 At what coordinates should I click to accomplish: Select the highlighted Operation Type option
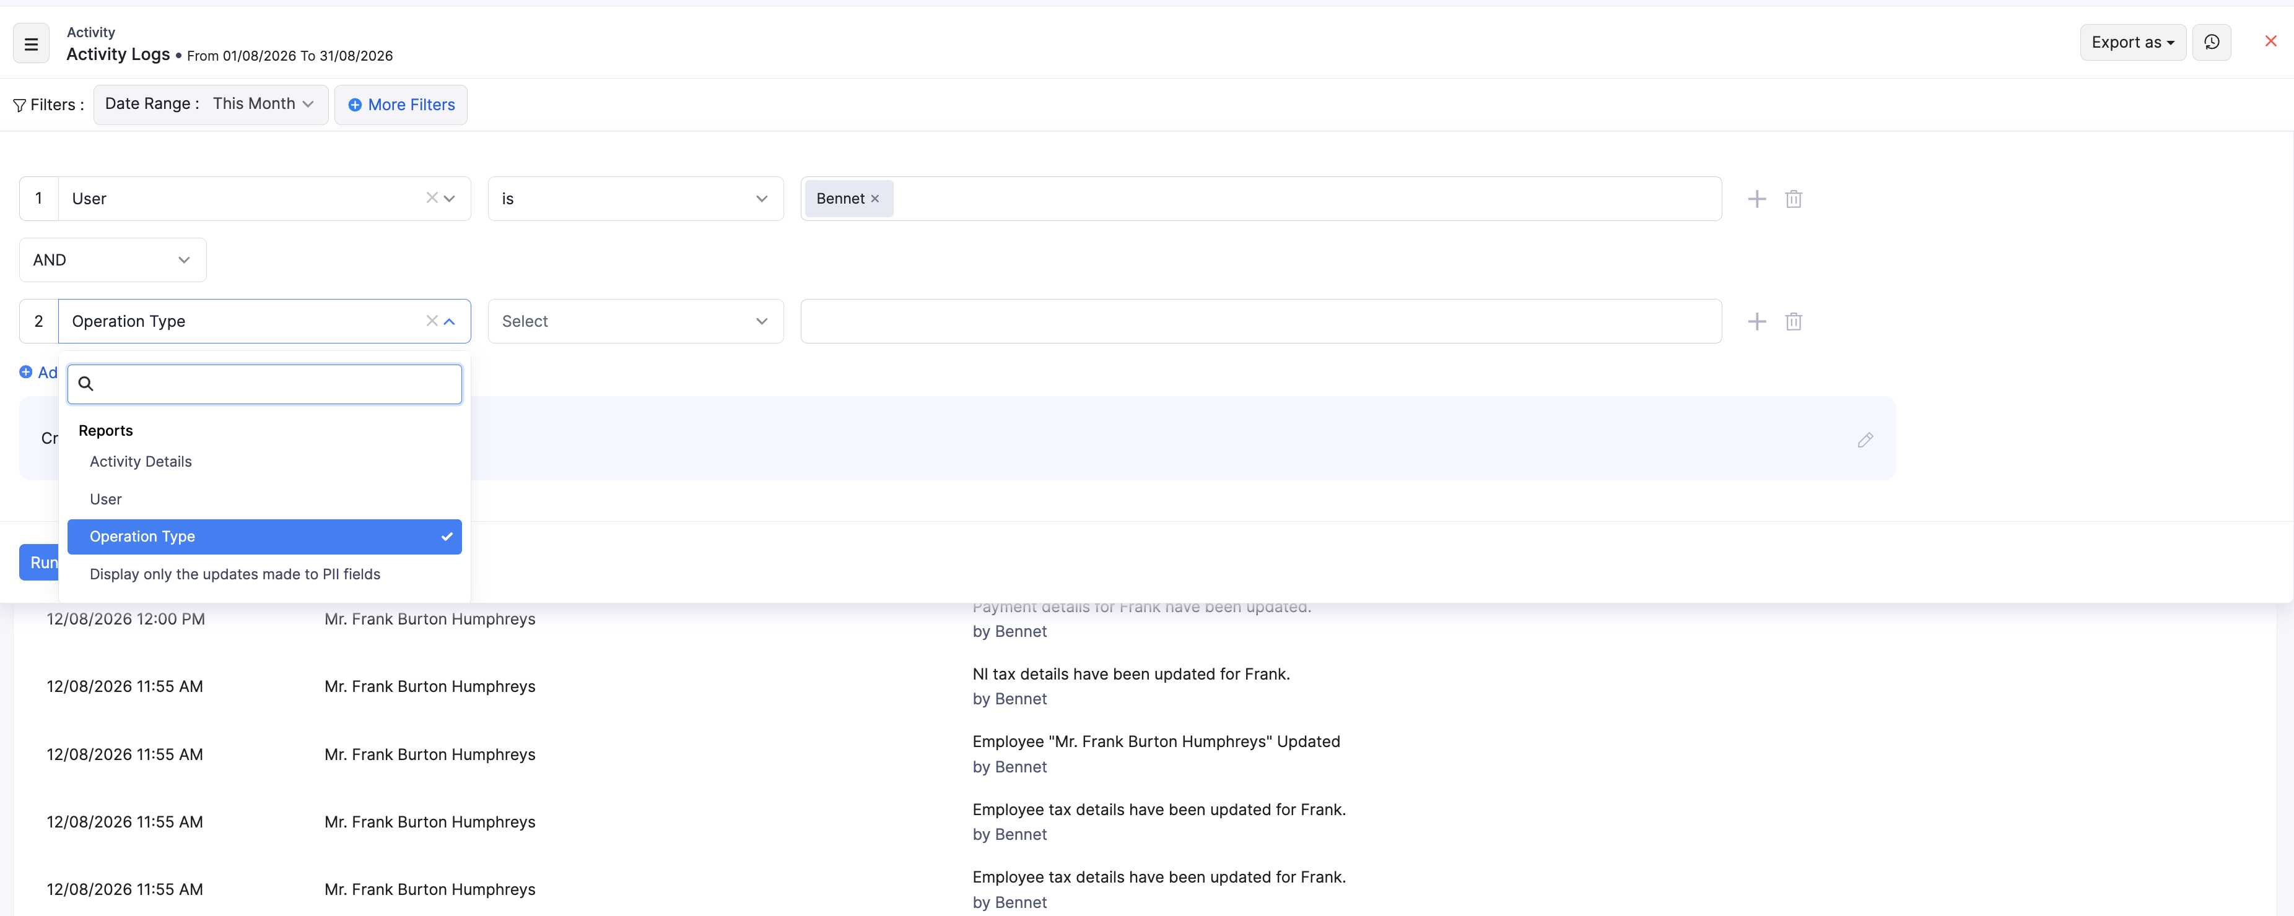coord(264,537)
